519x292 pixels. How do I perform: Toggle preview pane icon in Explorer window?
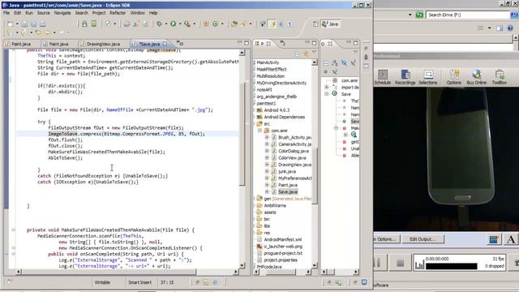(500, 28)
